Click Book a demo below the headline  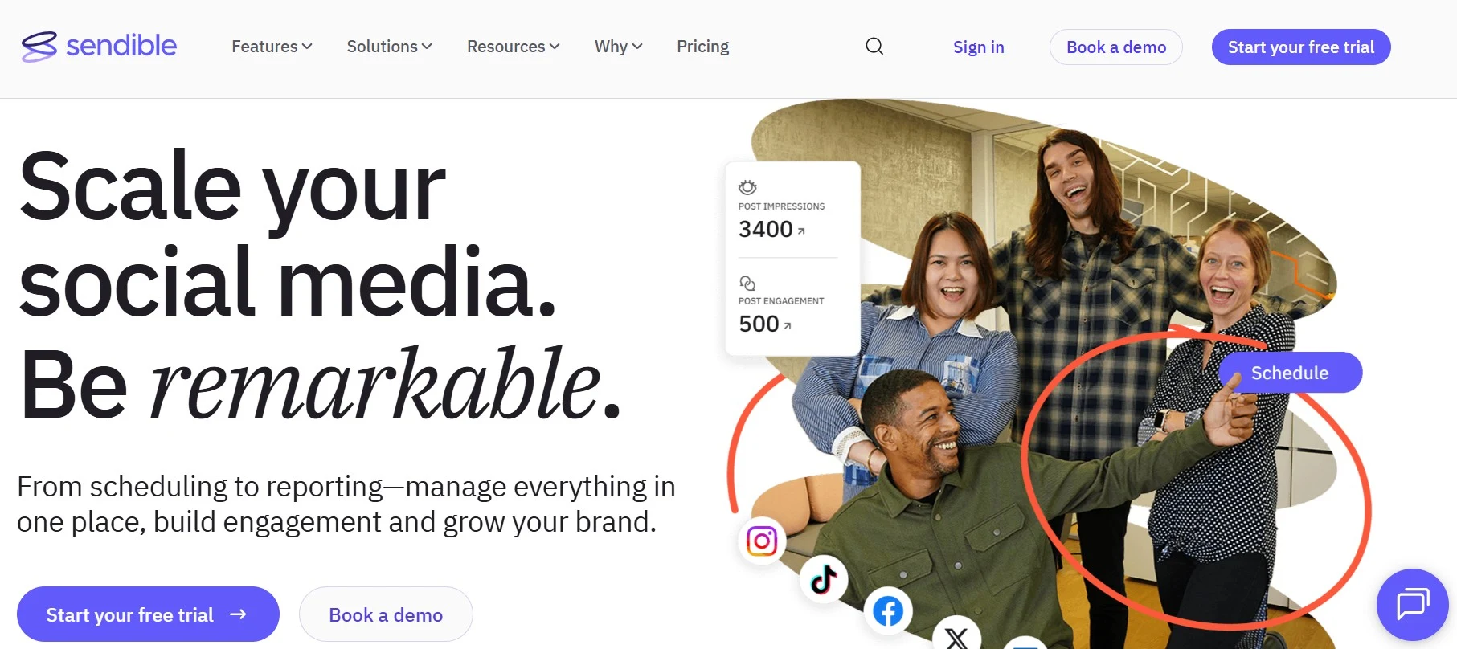[386, 614]
